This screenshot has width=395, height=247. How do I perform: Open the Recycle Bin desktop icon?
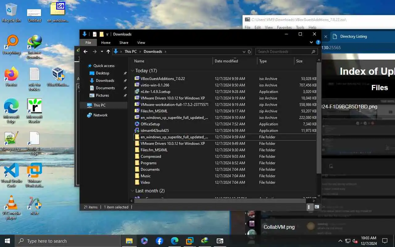[11, 12]
